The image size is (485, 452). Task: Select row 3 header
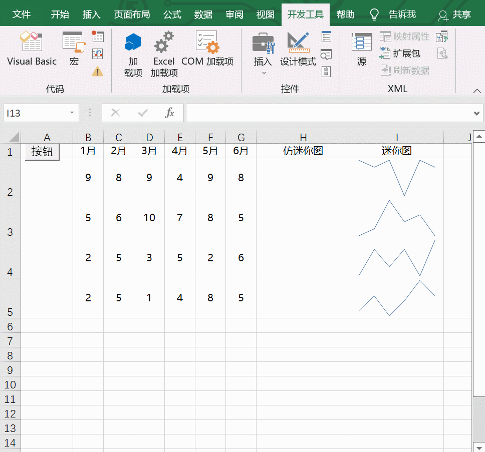tap(10, 218)
